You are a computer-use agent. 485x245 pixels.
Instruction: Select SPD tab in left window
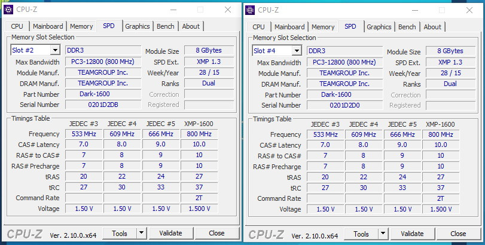tap(109, 26)
